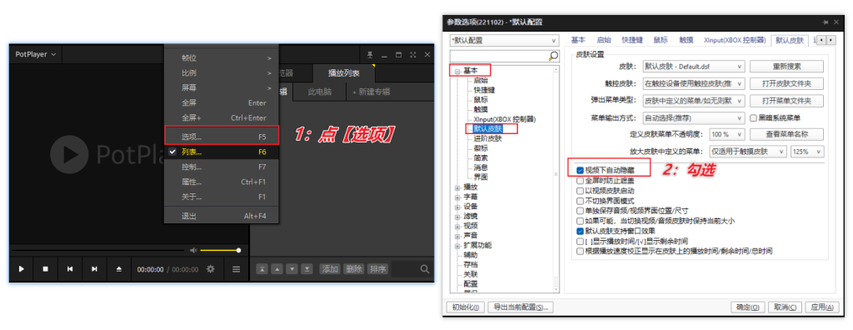Open PotPlayer control panel gear icon
The image size is (853, 330).
tap(211, 269)
